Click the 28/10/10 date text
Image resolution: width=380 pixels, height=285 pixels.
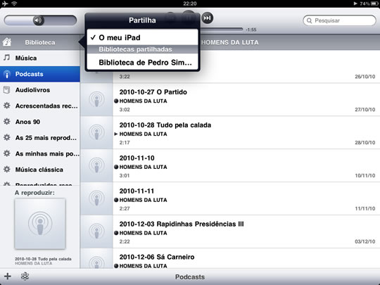pyautogui.click(x=365, y=142)
